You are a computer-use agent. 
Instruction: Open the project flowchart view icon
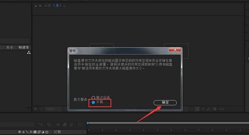point(29,53)
